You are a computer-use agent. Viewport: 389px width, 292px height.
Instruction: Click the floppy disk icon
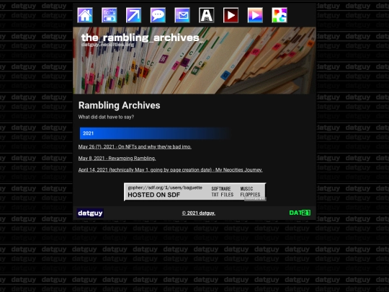tap(109, 15)
